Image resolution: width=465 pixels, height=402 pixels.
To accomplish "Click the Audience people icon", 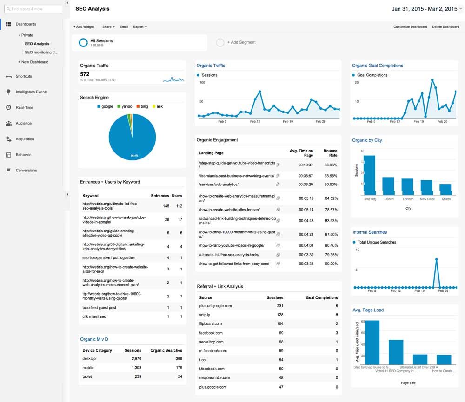I will tap(8, 124).
